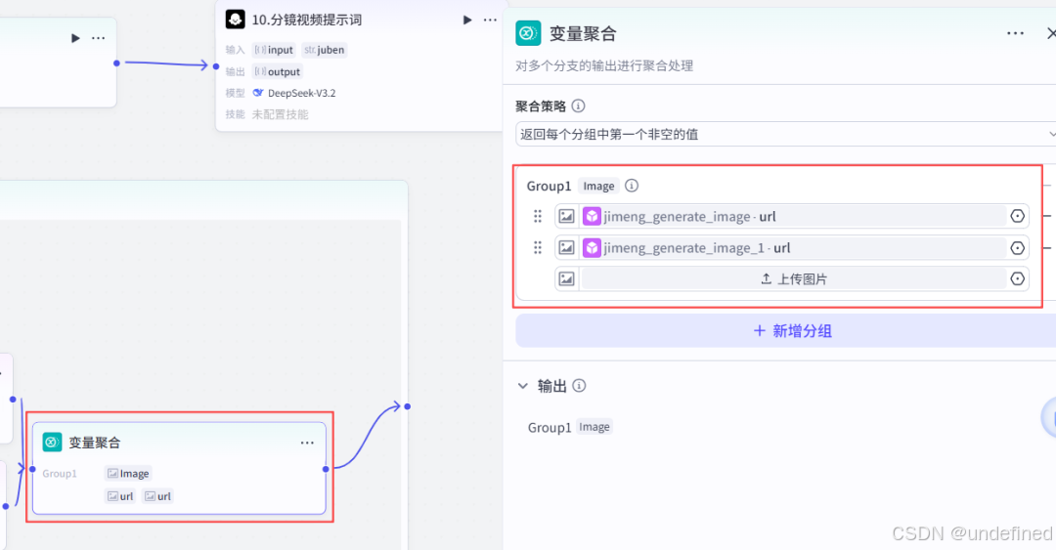Click the Image tag in 变量聚合 node
The height and width of the screenshot is (550, 1056).
128,473
